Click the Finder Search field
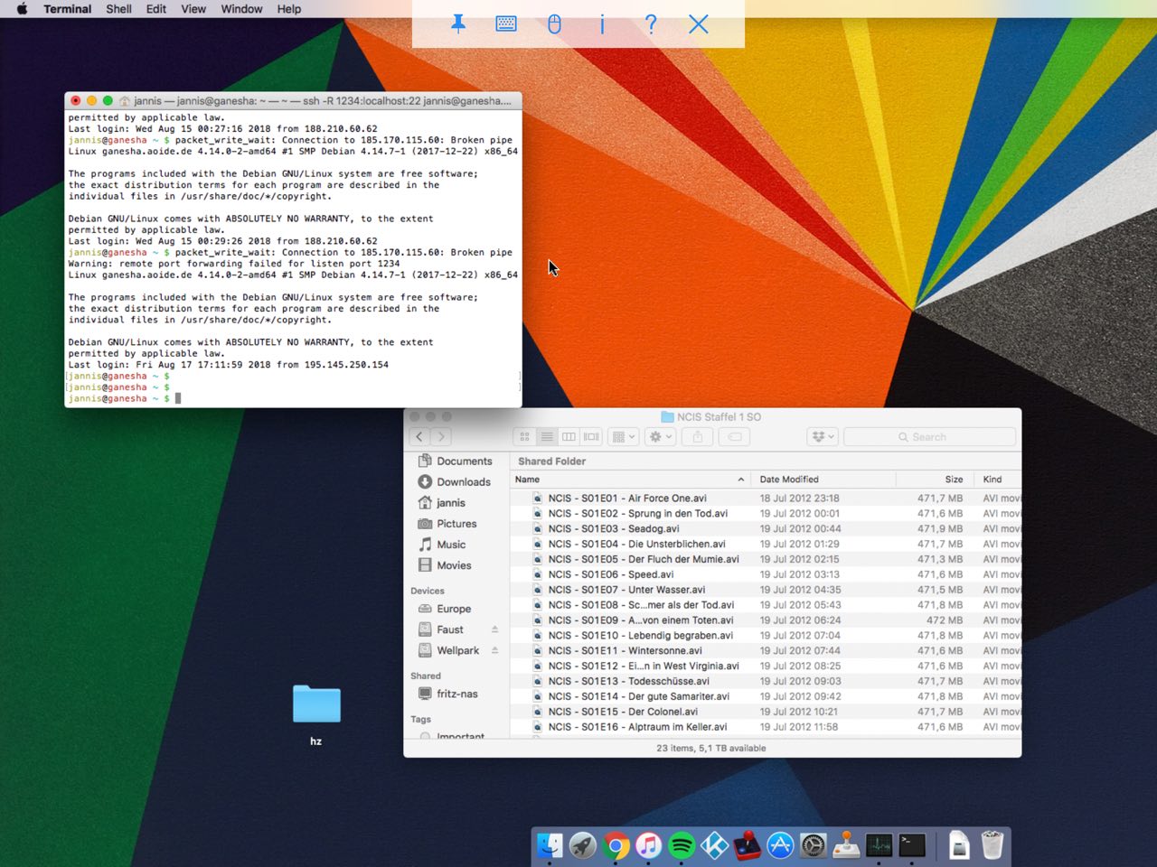This screenshot has width=1157, height=867. (929, 437)
